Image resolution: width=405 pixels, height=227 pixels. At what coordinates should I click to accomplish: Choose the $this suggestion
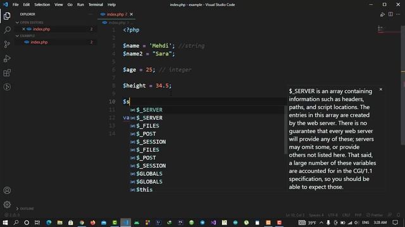pyautogui.click(x=144, y=189)
